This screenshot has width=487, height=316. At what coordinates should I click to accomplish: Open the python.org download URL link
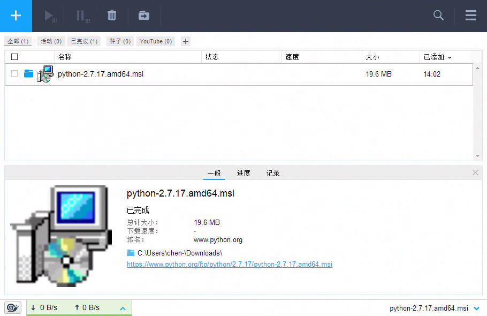coord(230,264)
